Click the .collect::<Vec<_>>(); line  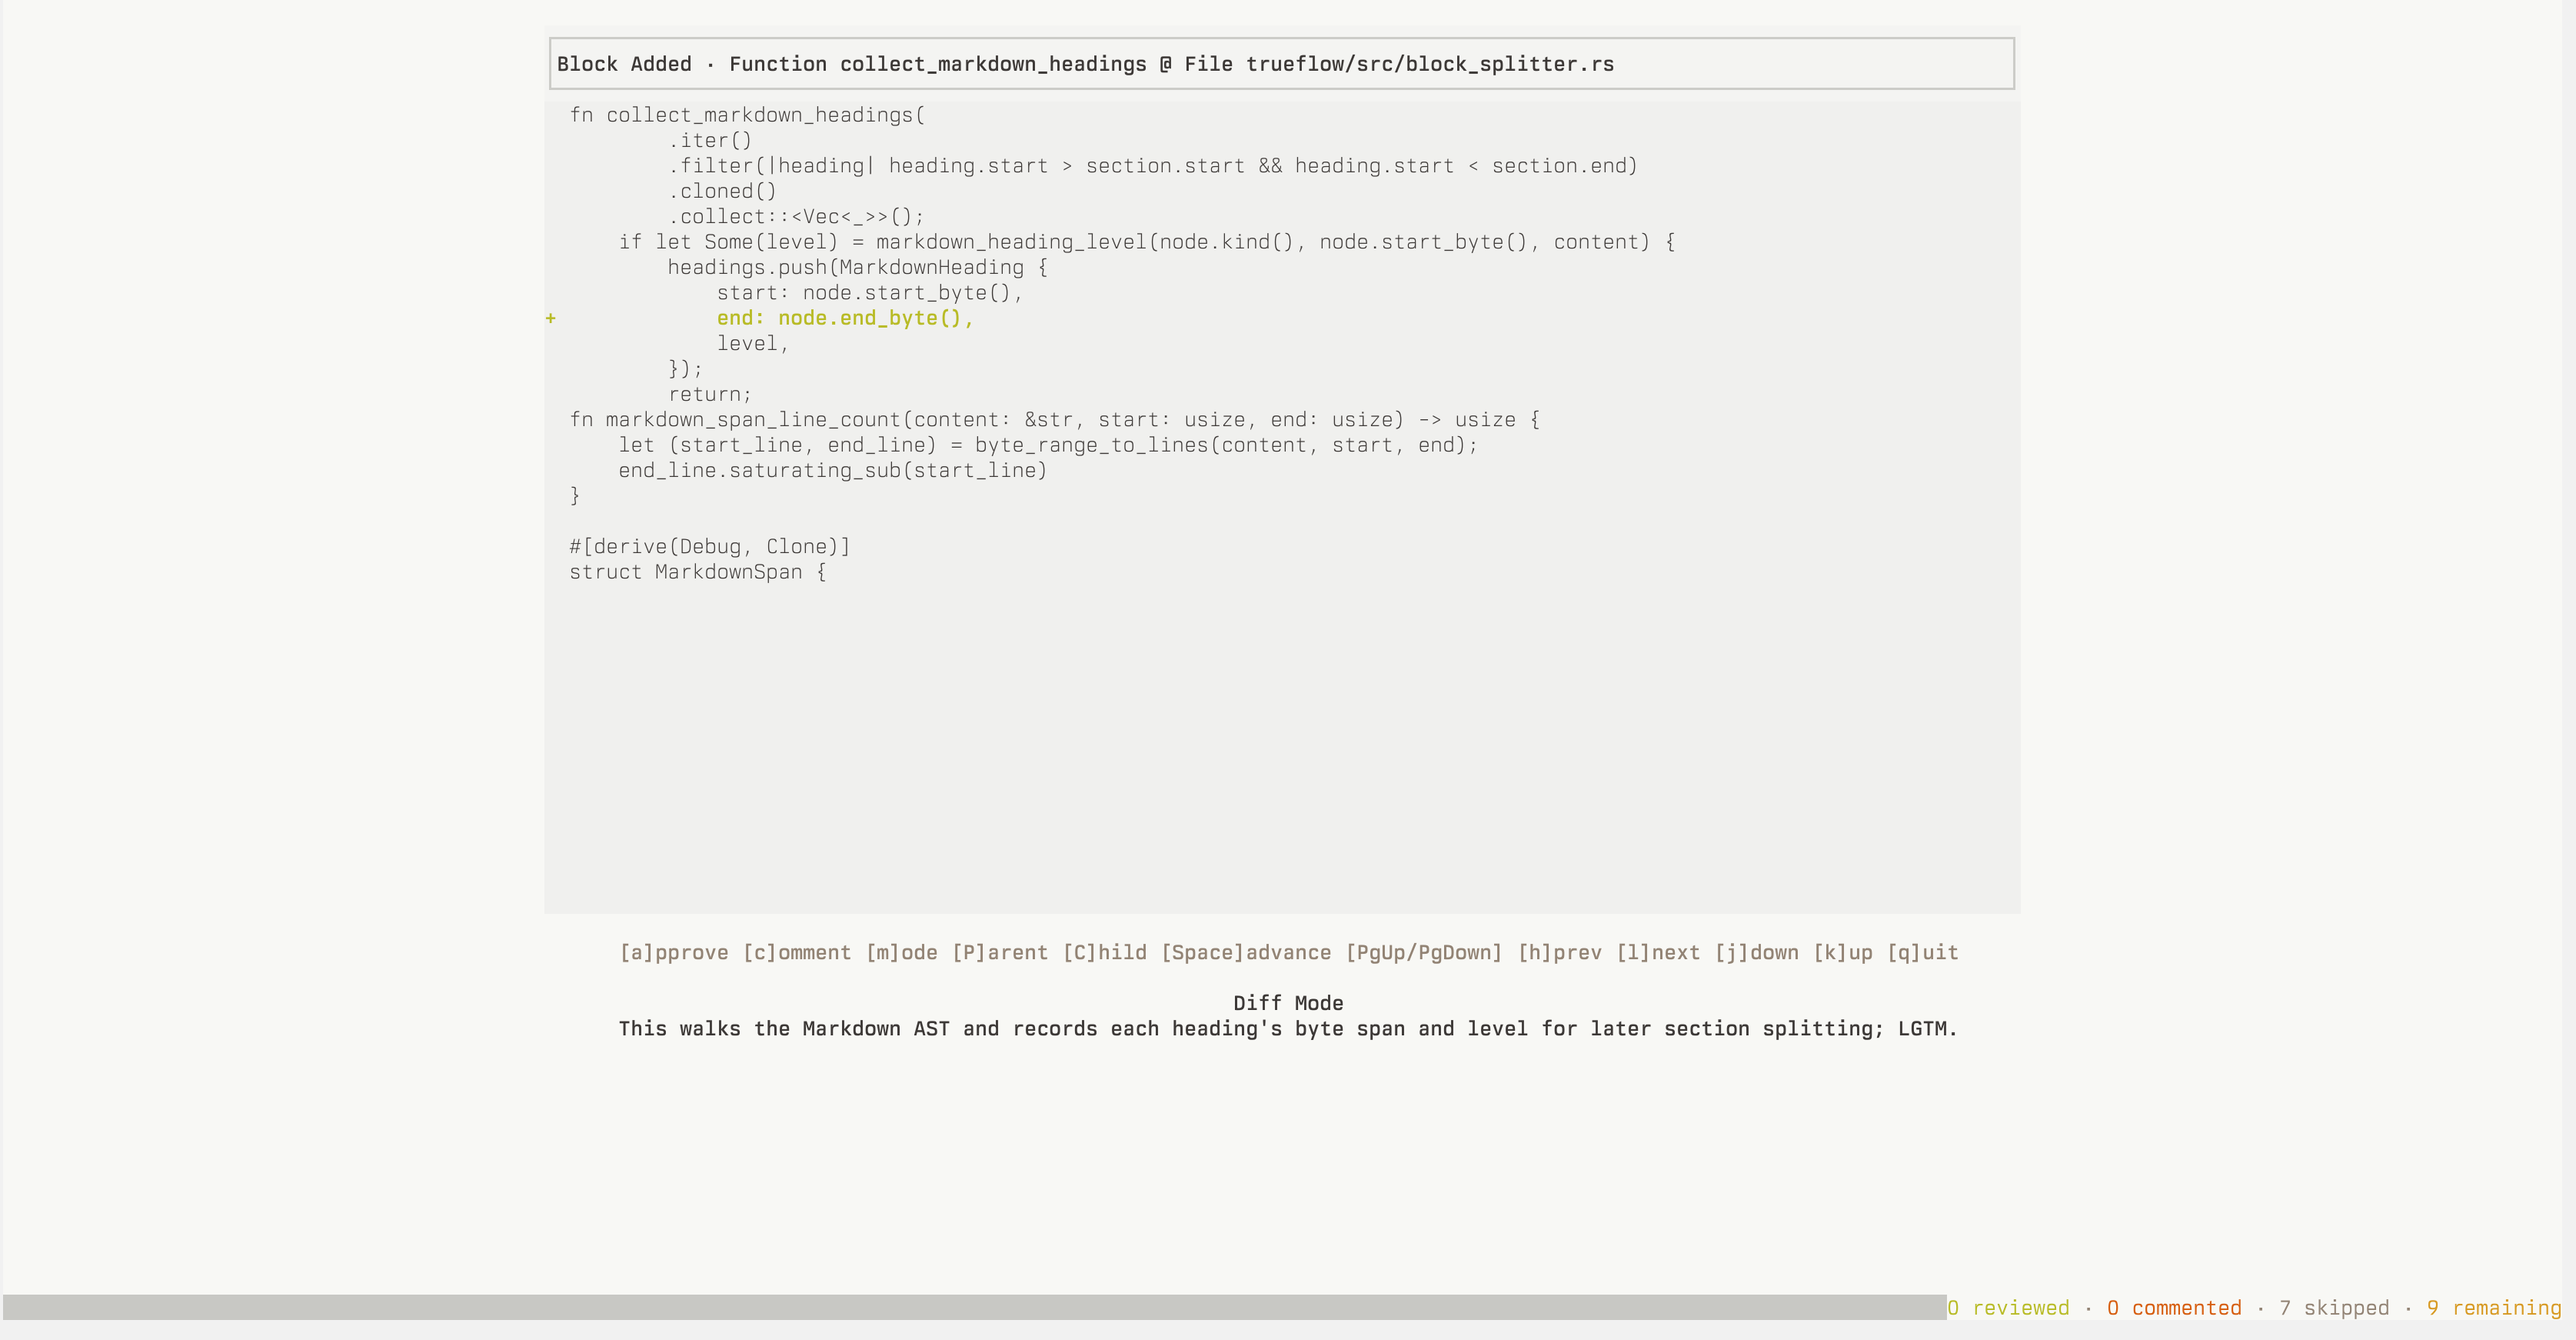pos(796,216)
